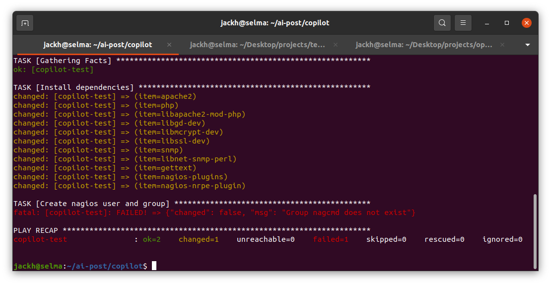This screenshot has width=551, height=285.
Task: Click the red copilot-test recap host name
Action: [x=40, y=239]
